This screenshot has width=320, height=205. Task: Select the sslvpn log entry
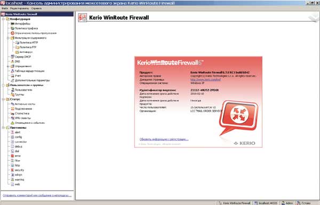pos(18,175)
